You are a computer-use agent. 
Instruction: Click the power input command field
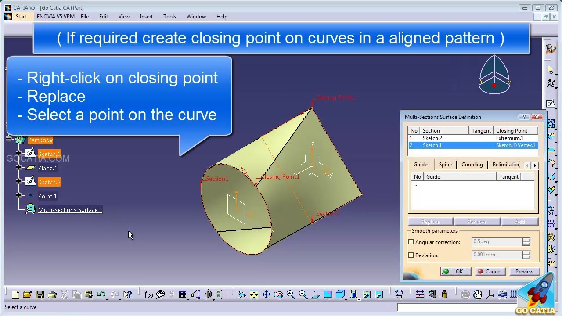(457, 307)
